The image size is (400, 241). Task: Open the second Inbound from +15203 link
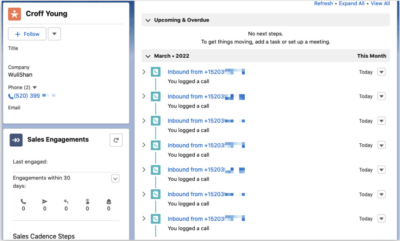tap(206, 96)
